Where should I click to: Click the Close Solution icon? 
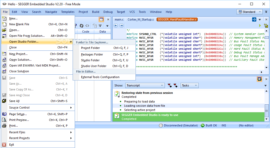(x=4, y=71)
